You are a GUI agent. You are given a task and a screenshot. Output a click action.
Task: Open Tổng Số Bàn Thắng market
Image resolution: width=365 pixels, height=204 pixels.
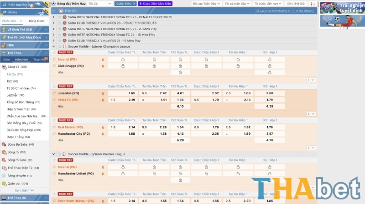point(23,102)
